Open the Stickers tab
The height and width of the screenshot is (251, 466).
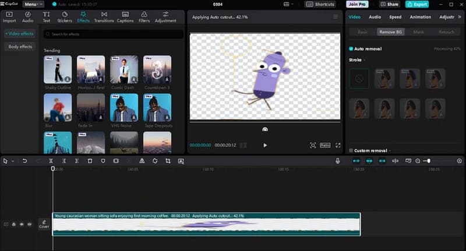(x=65, y=17)
